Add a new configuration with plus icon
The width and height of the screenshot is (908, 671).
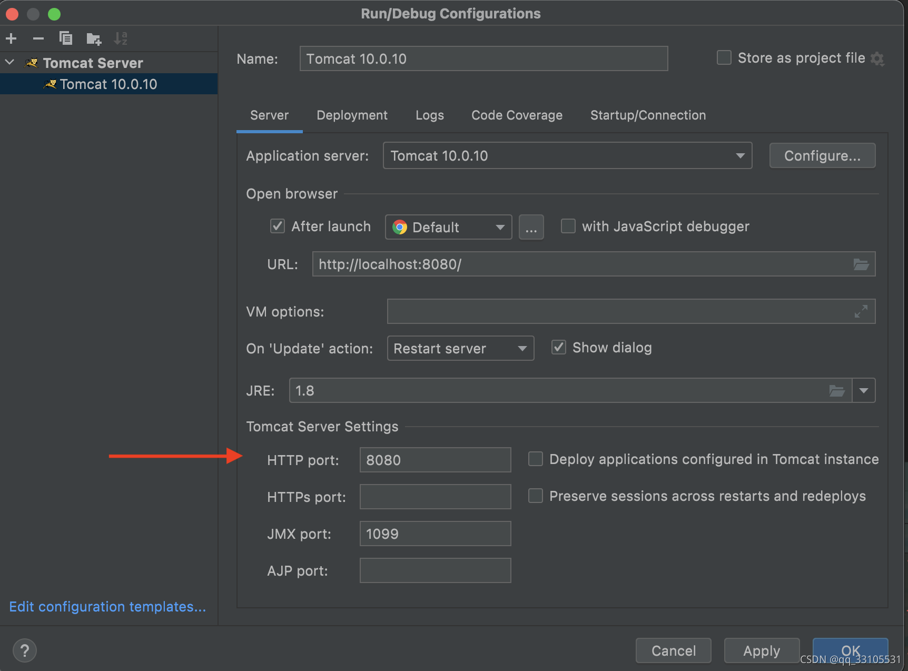point(11,38)
